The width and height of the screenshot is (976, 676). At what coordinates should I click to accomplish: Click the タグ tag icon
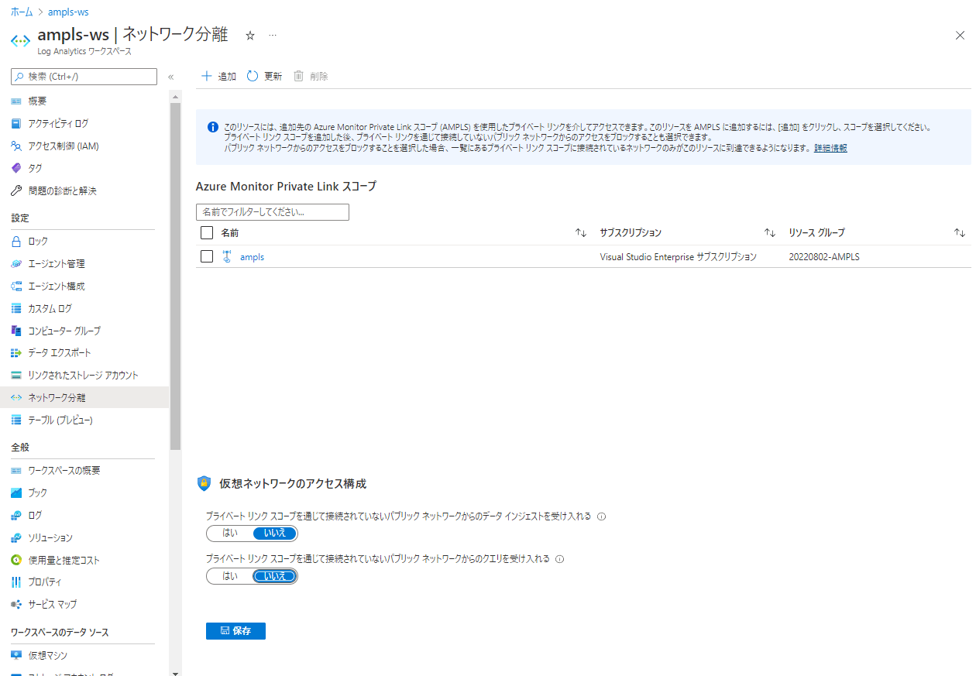pyautogui.click(x=16, y=169)
